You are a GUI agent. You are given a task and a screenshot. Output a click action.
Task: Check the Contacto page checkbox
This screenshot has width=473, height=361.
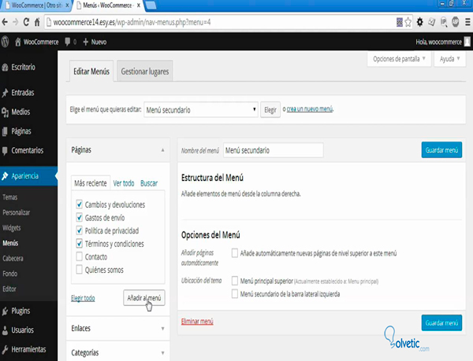(x=80, y=256)
